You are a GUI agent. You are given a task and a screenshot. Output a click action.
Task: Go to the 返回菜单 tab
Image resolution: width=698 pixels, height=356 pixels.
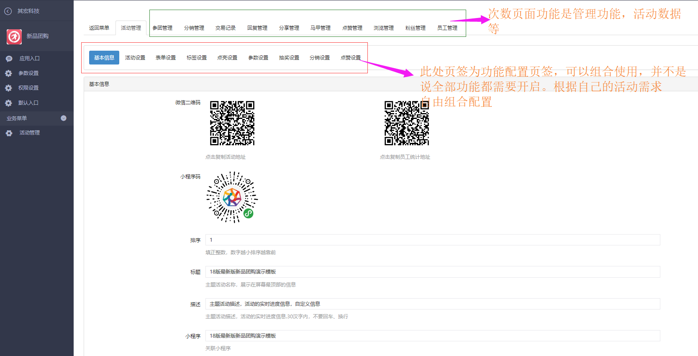pyautogui.click(x=99, y=28)
